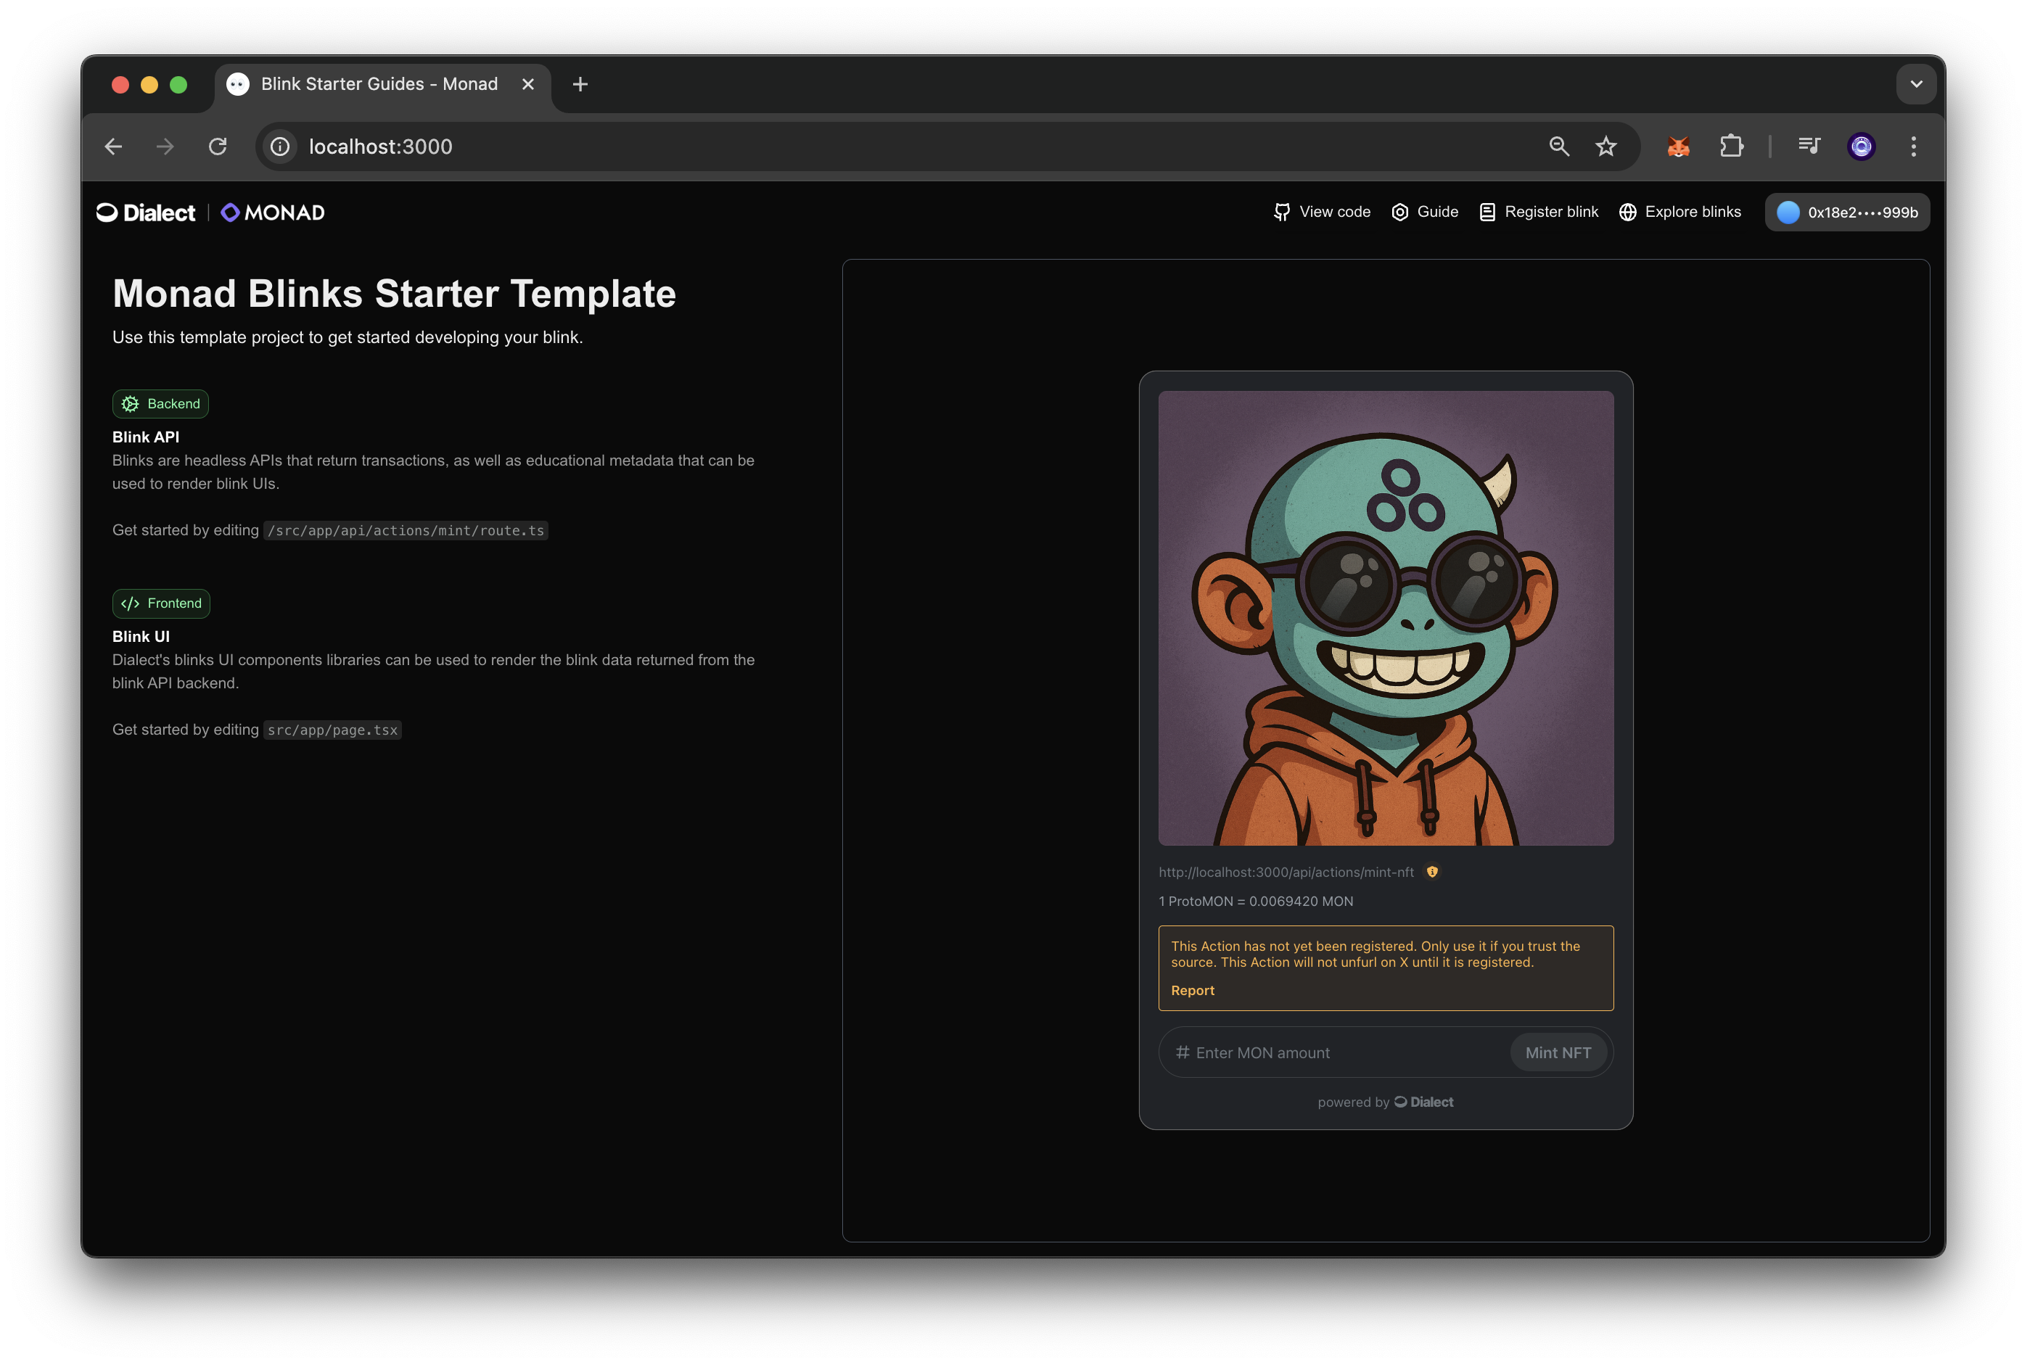
Task: Open the MetaMask fox extension
Action: click(1678, 147)
